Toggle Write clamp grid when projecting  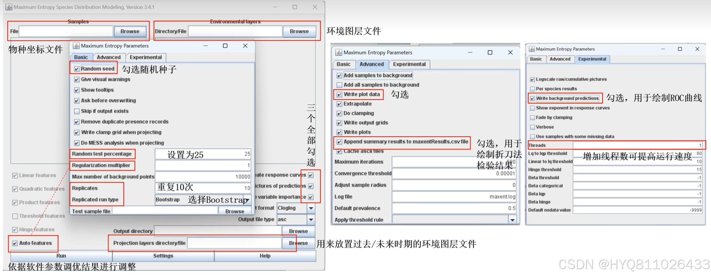[x=77, y=132]
